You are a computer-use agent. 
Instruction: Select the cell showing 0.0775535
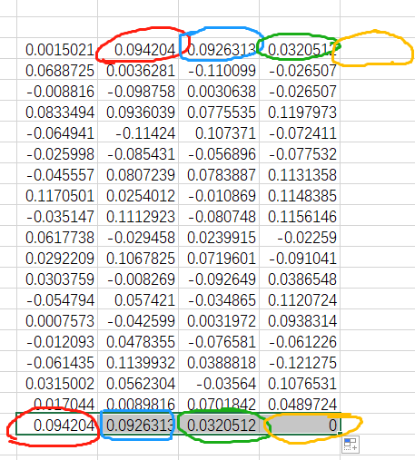pos(219,111)
